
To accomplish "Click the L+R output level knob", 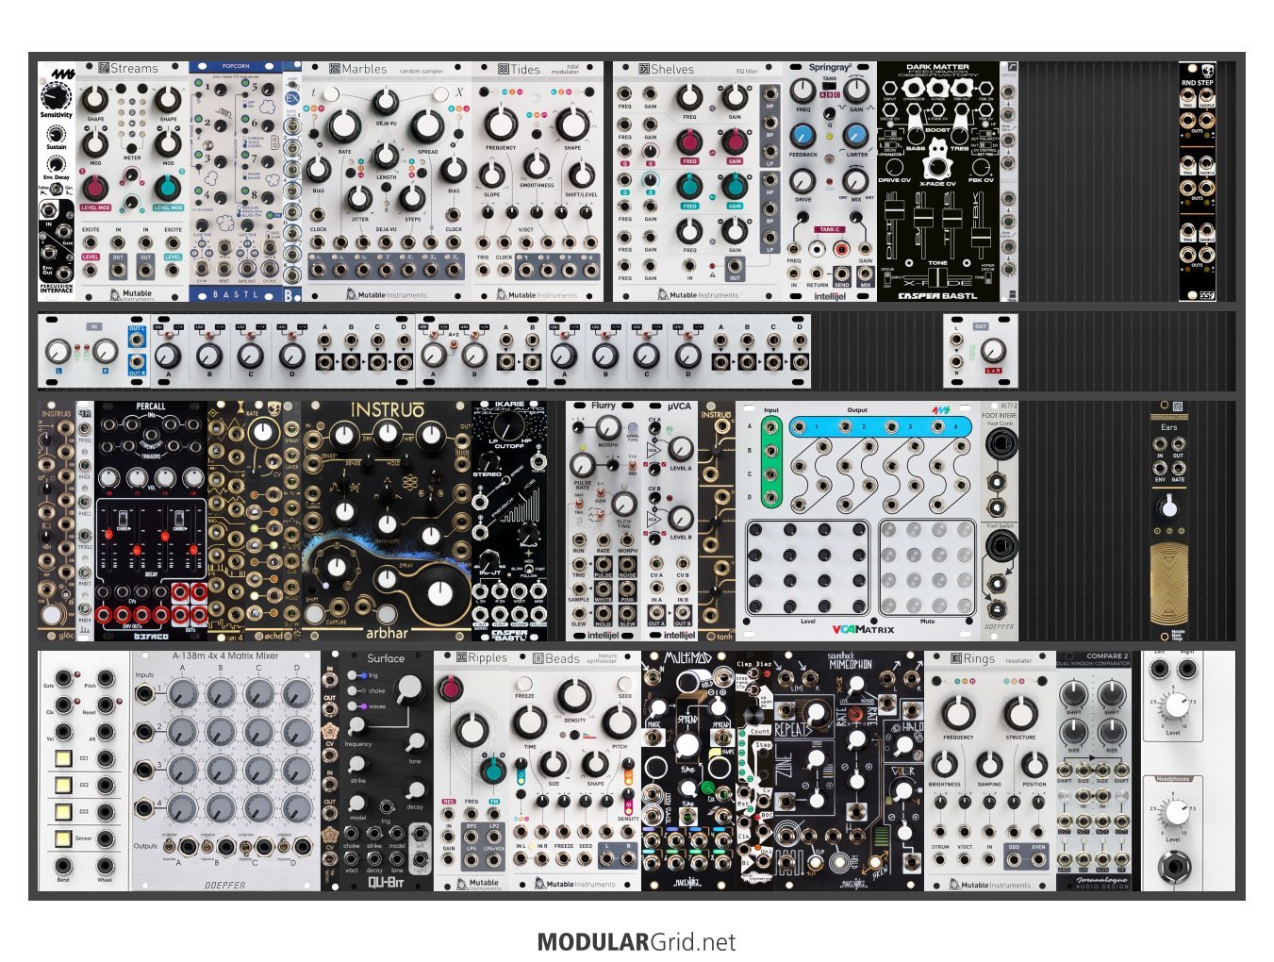I will [x=992, y=352].
